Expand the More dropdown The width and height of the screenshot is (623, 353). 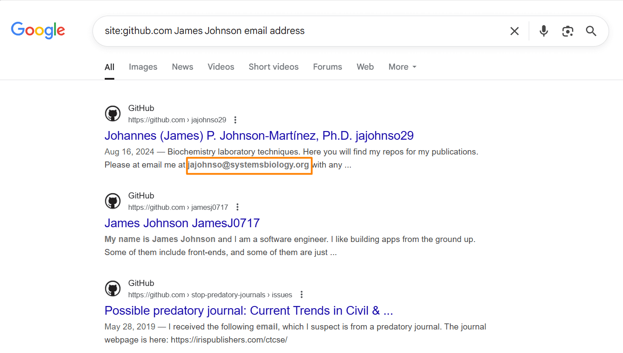403,67
